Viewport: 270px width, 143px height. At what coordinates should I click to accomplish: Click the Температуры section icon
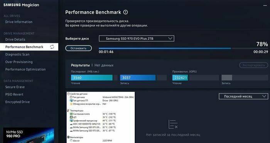(x=68, y=111)
